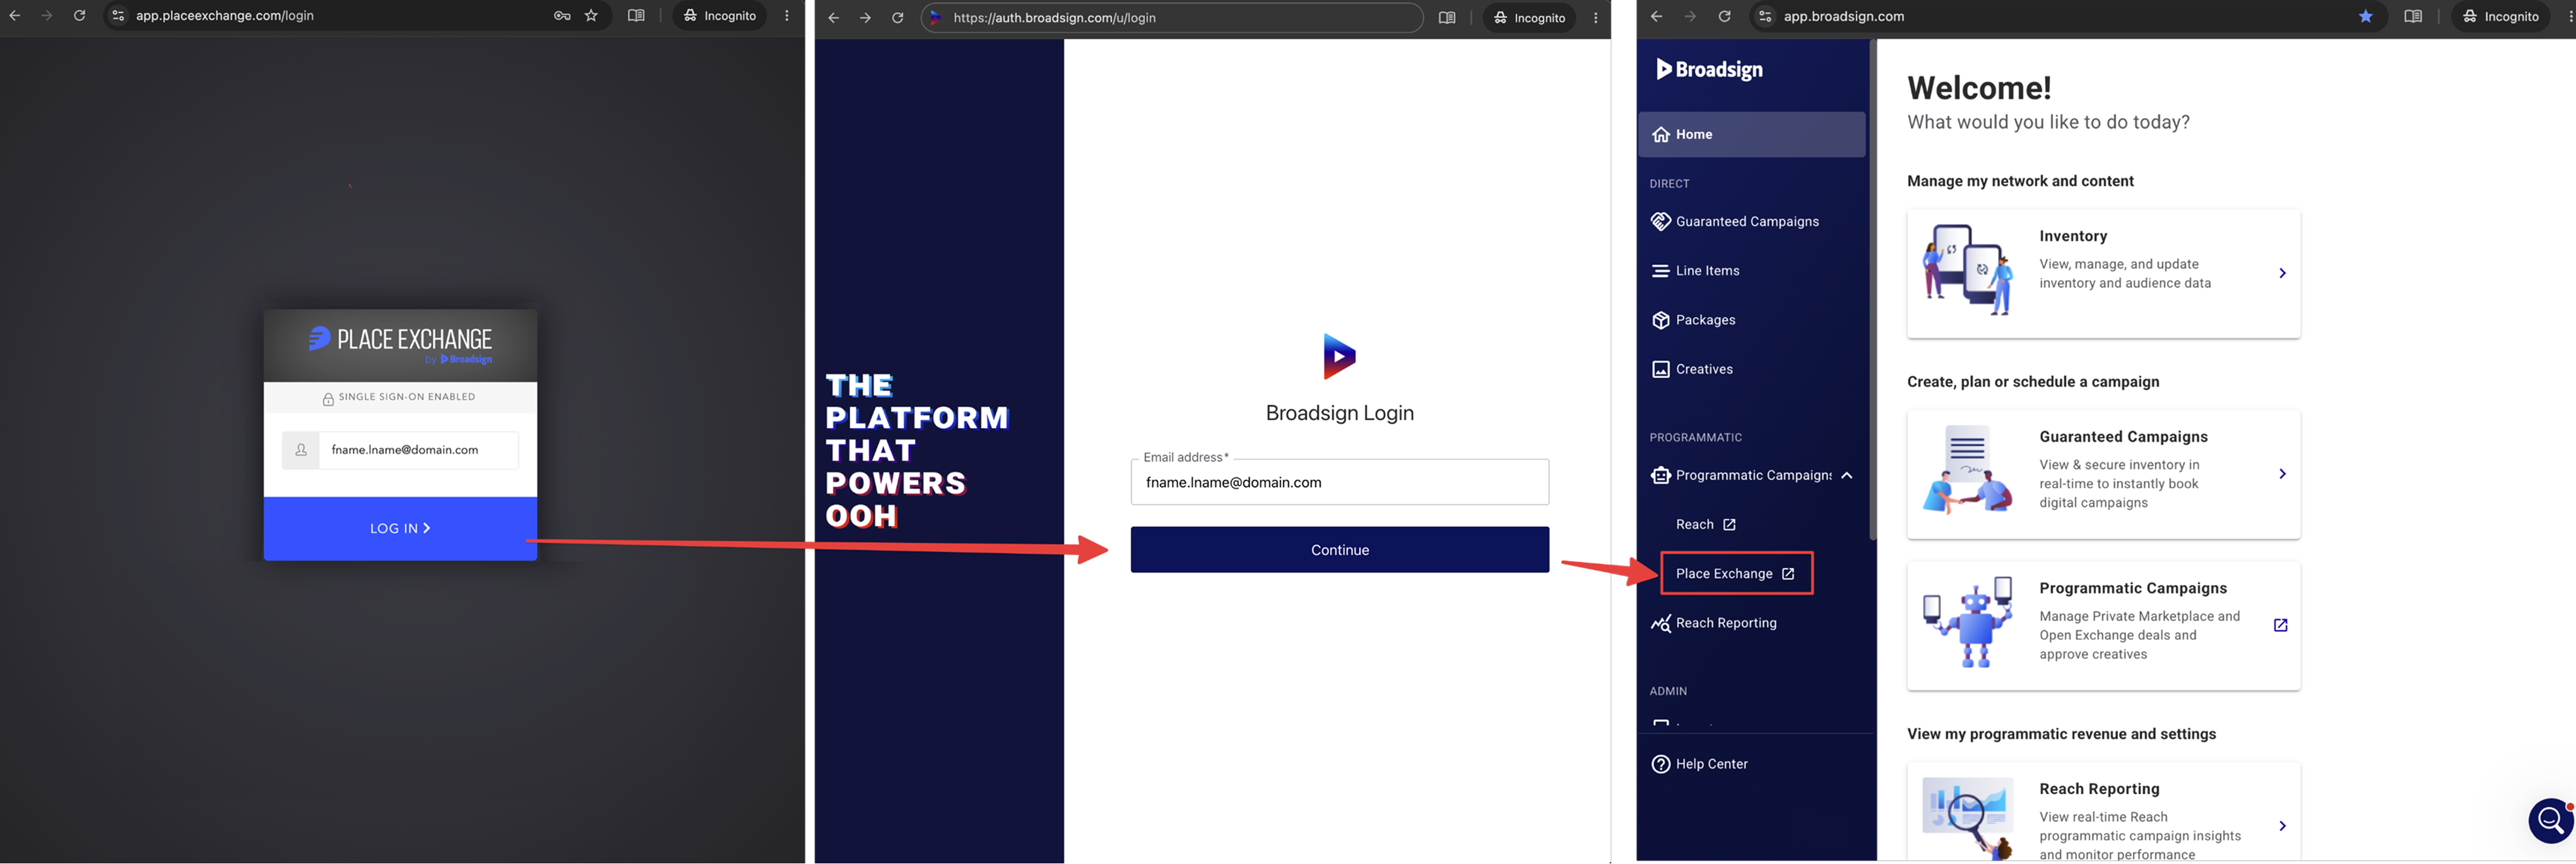This screenshot has height=864, width=2576.
Task: Open Place Exchange link in the sidebar
Action: [x=1736, y=573]
